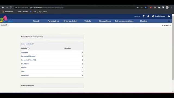Image resolution: width=174 pixels, height=98 pixels.
Task: Reload the page with refresh icon
Action: point(11,7)
